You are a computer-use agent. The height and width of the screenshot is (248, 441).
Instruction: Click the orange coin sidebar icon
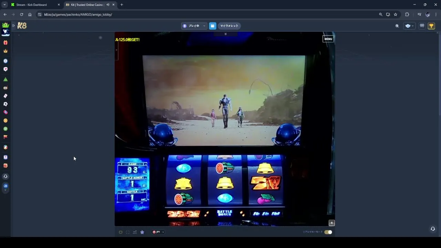6,121
